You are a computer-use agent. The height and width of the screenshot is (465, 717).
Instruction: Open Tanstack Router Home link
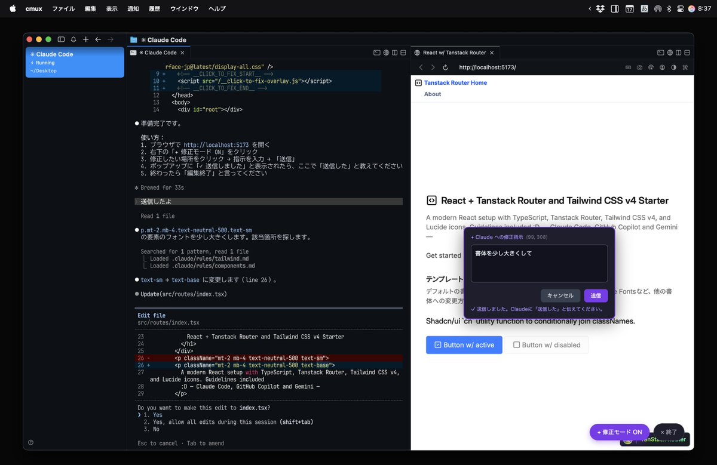coord(455,82)
